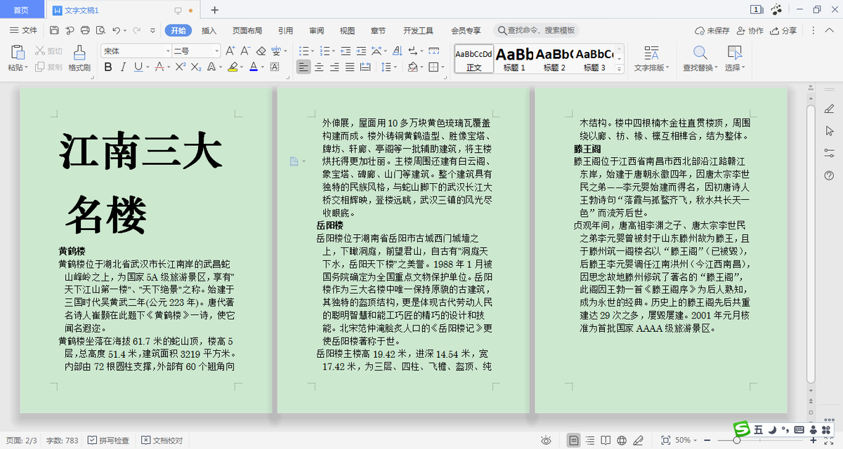Click the Undo icon
The image size is (843, 449).
coord(117,31)
